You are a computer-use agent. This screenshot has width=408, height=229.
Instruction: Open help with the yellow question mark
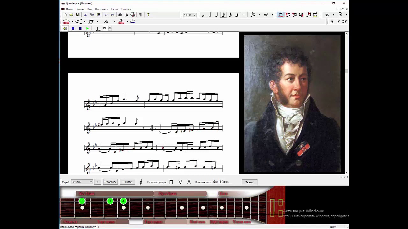point(148,15)
